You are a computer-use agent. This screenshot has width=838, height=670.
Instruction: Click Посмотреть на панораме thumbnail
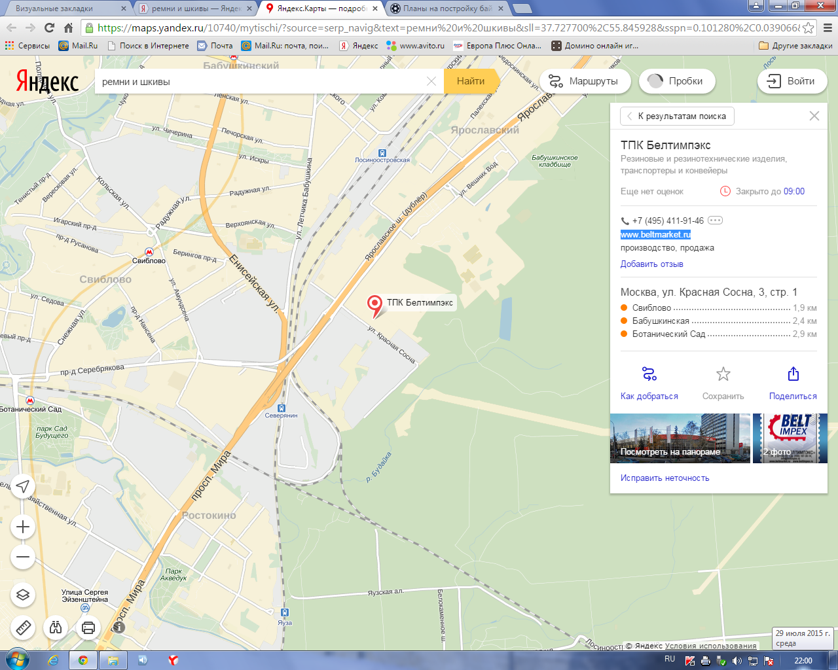point(680,438)
